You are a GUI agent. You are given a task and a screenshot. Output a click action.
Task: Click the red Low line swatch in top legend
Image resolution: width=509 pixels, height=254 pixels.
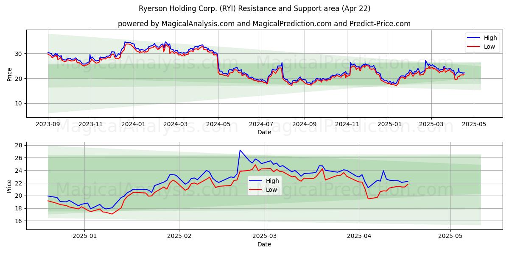coord(474,47)
